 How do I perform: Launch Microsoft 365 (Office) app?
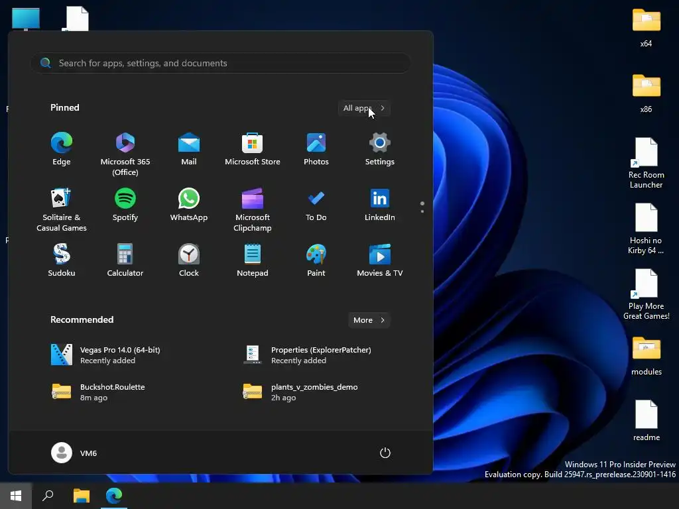point(125,154)
